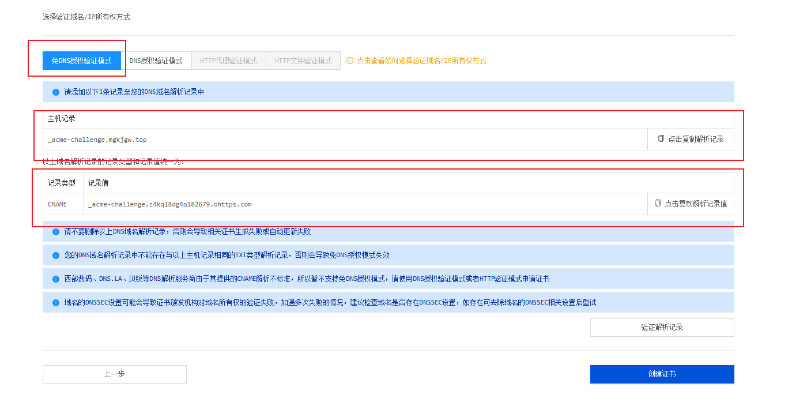This screenshot has height=402, width=792.
Task: Switch to the DNS授权验证模式 tab
Action: [x=156, y=61]
